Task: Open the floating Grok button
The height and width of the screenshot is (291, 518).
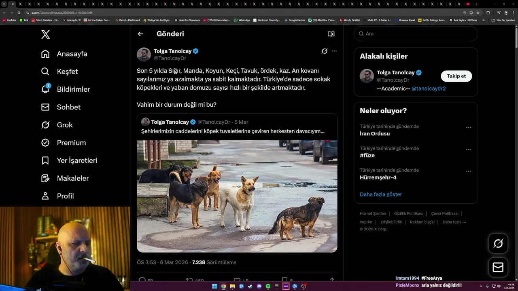Action: 498,243
